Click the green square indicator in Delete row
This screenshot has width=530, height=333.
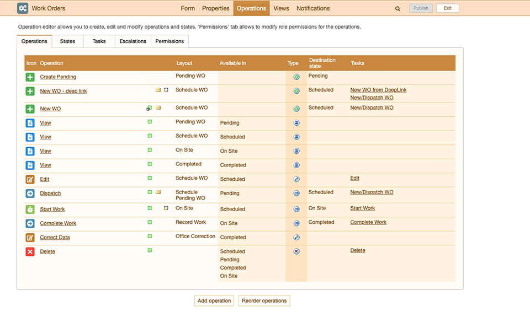[x=150, y=250]
